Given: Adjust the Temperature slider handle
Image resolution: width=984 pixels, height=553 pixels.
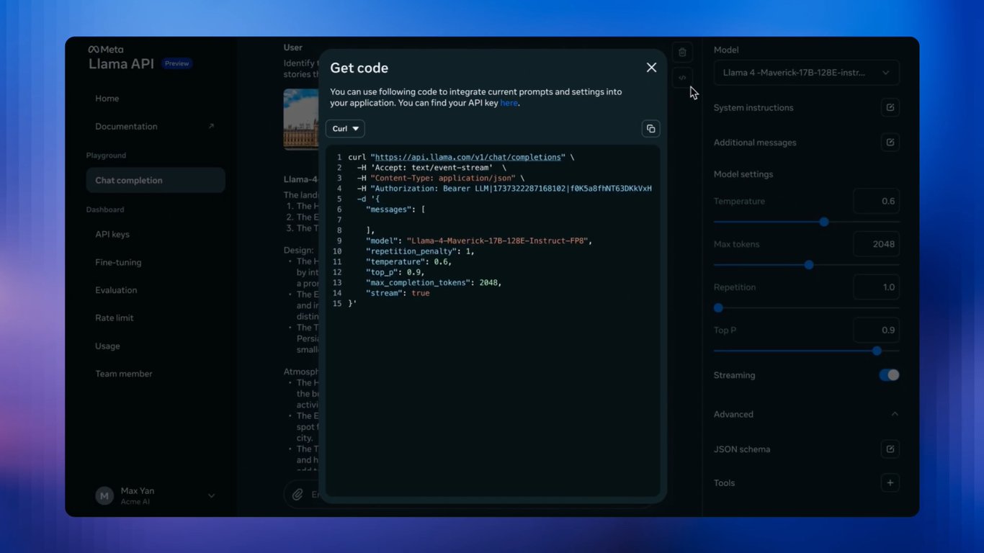Looking at the screenshot, I should (824, 222).
